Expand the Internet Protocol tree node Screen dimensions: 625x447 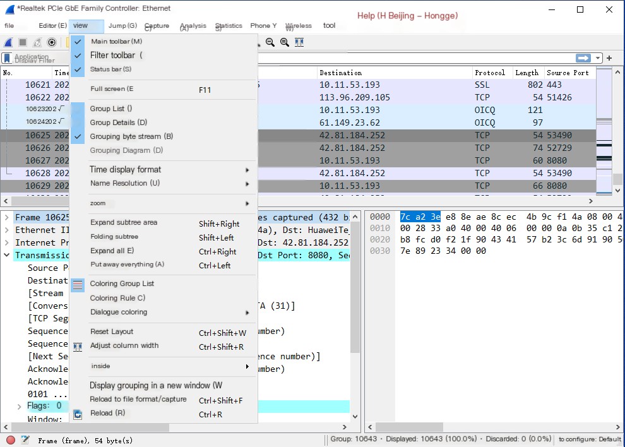pos(7,242)
